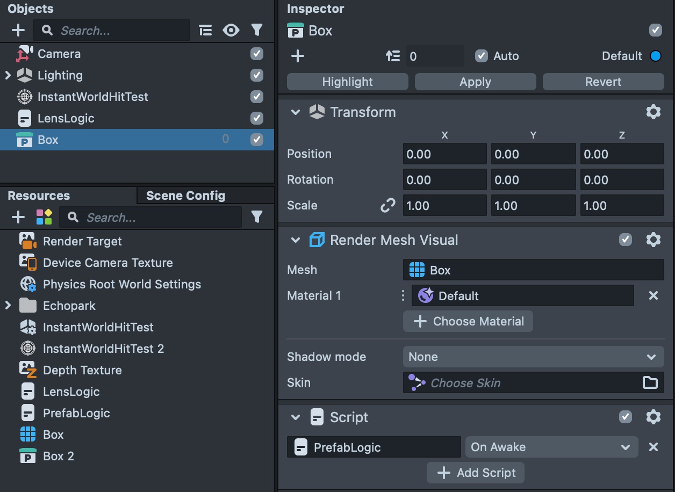Open the Script component gear settings
Image resolution: width=675 pixels, height=492 pixels.
coord(653,417)
